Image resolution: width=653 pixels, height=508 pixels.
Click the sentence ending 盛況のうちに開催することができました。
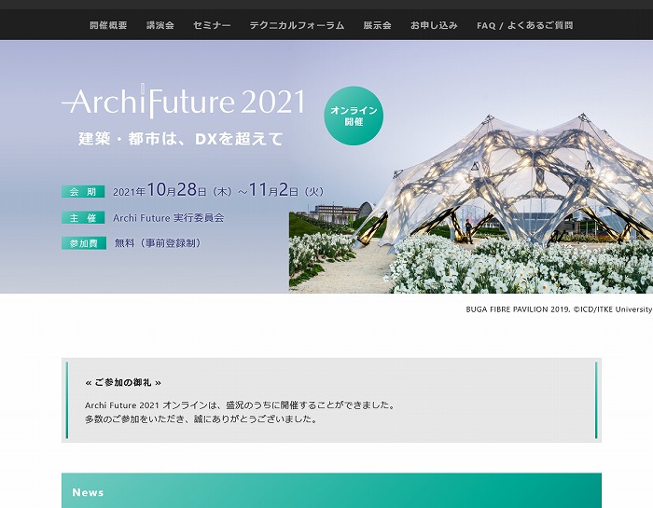click(x=241, y=405)
